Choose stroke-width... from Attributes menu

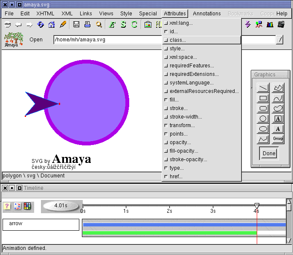(202, 117)
